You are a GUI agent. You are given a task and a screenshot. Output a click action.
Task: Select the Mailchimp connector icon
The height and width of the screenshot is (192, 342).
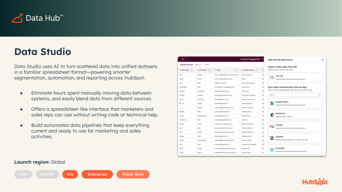(x=272, y=114)
